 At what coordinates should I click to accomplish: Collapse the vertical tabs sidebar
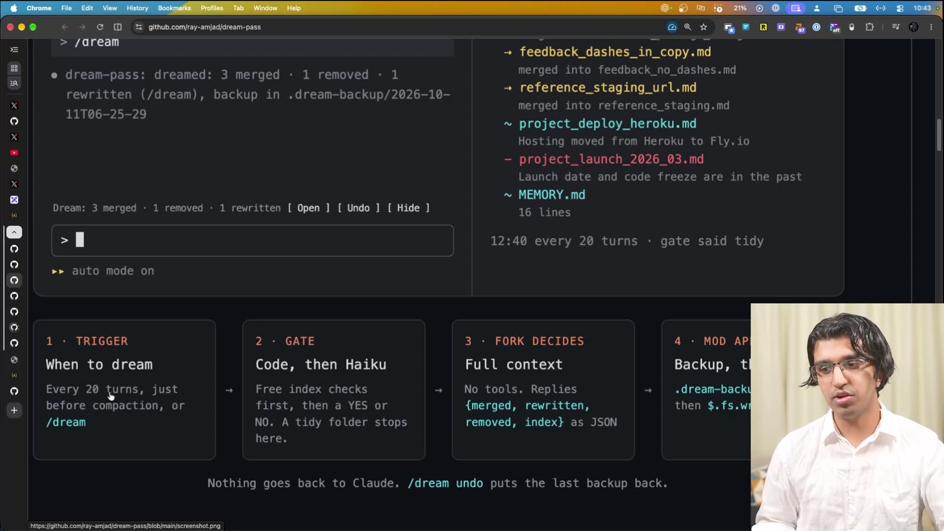(14, 50)
